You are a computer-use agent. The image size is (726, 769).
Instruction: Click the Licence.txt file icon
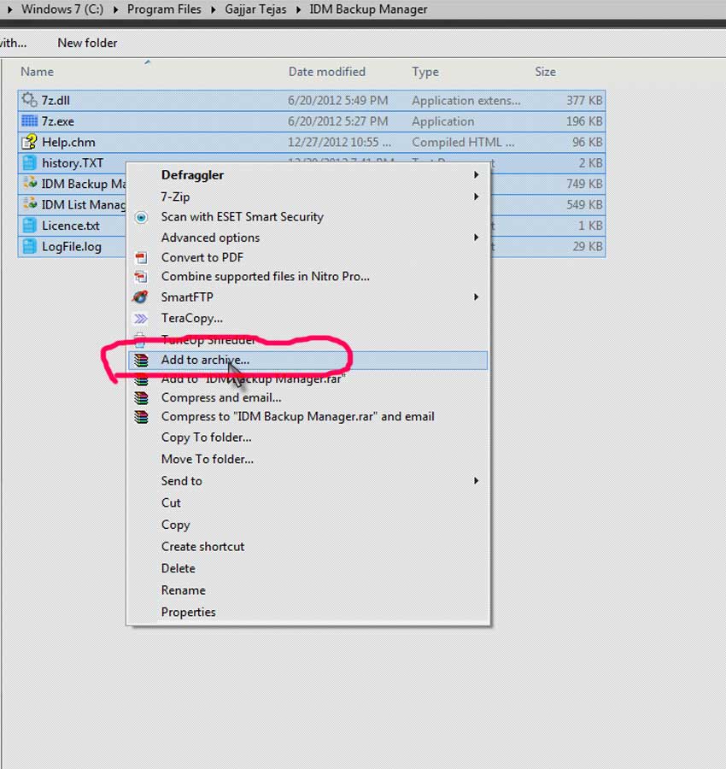29,226
